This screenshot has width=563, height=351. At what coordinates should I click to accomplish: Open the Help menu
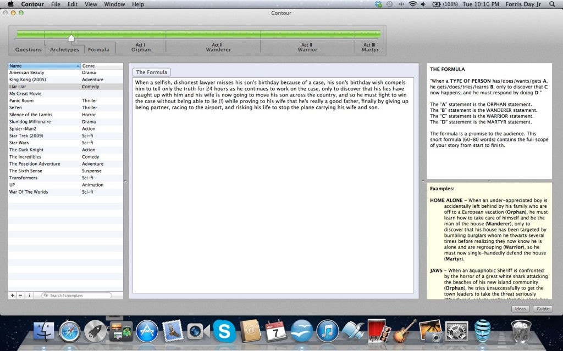(138, 4)
